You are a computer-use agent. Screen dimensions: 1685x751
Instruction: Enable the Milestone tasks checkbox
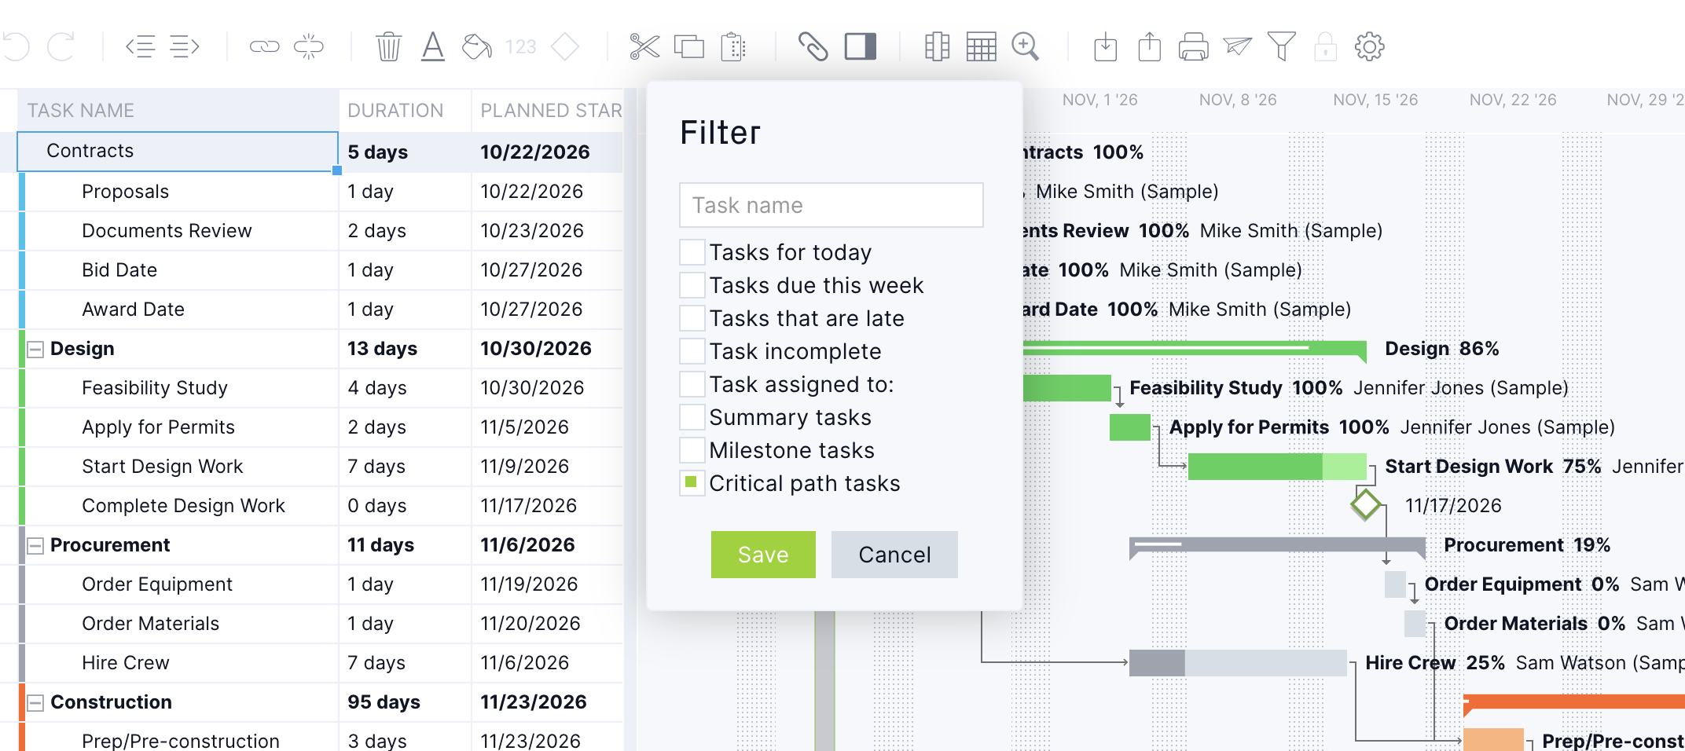coord(692,450)
